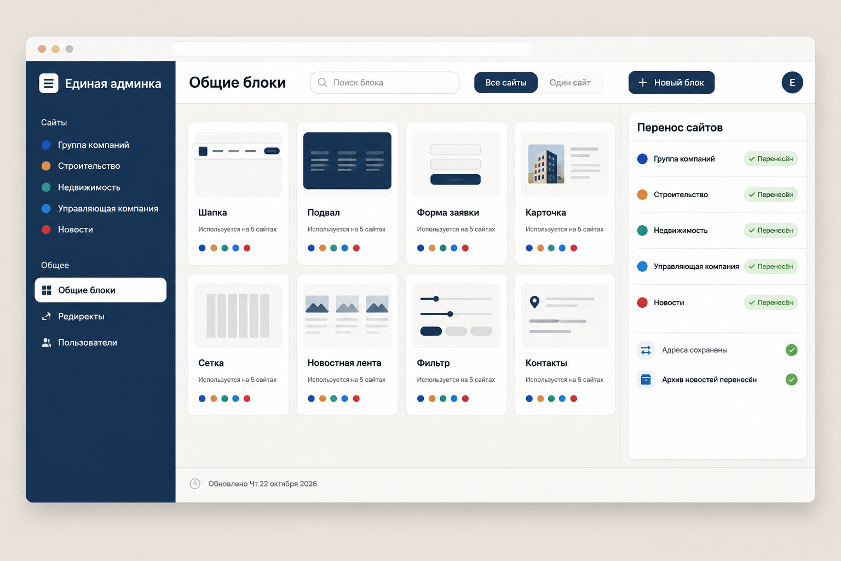The image size is (841, 561).
Task: Click the clock icon beside Обновлено
Action: coord(195,484)
